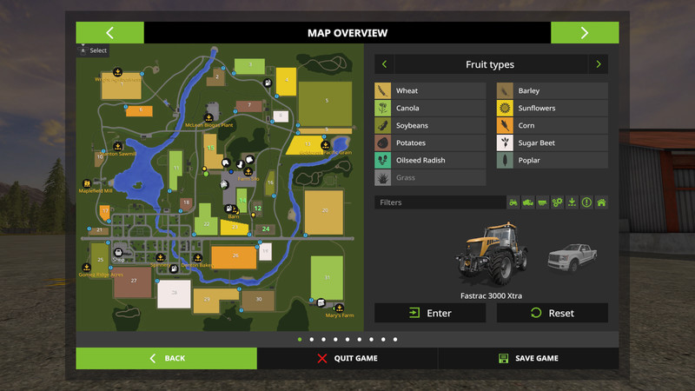The image size is (695, 391).
Task: Click McLean Biogas Plant marker on map
Action: click(x=208, y=116)
